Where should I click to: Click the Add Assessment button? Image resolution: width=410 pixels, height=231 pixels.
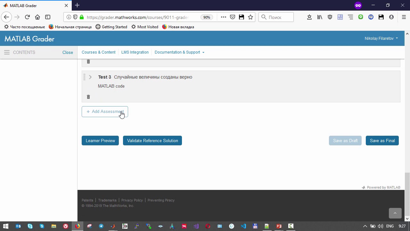105,112
